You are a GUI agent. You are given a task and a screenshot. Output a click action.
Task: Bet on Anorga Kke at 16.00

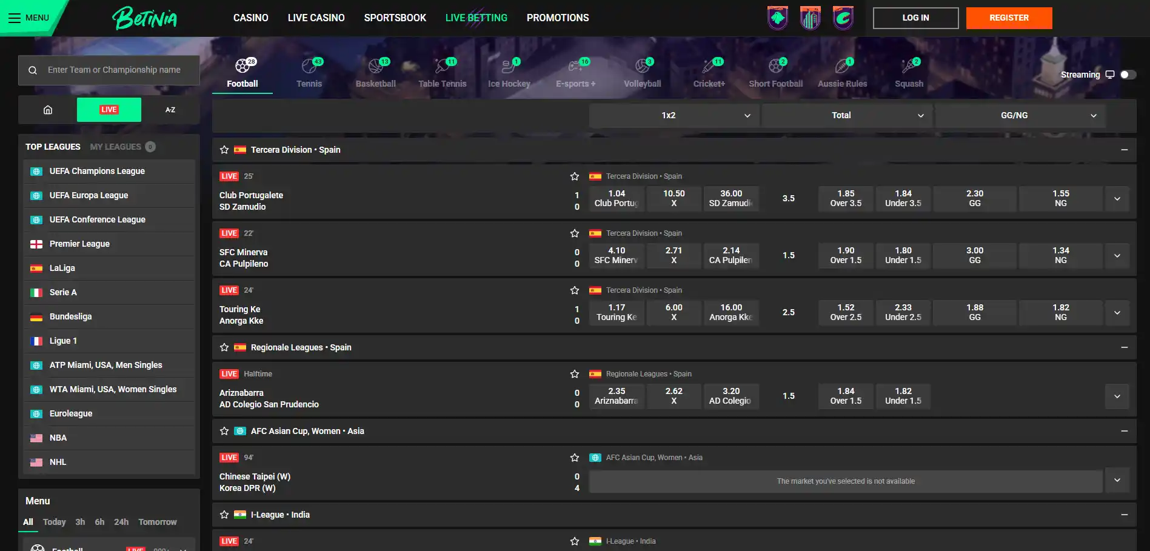731,313
